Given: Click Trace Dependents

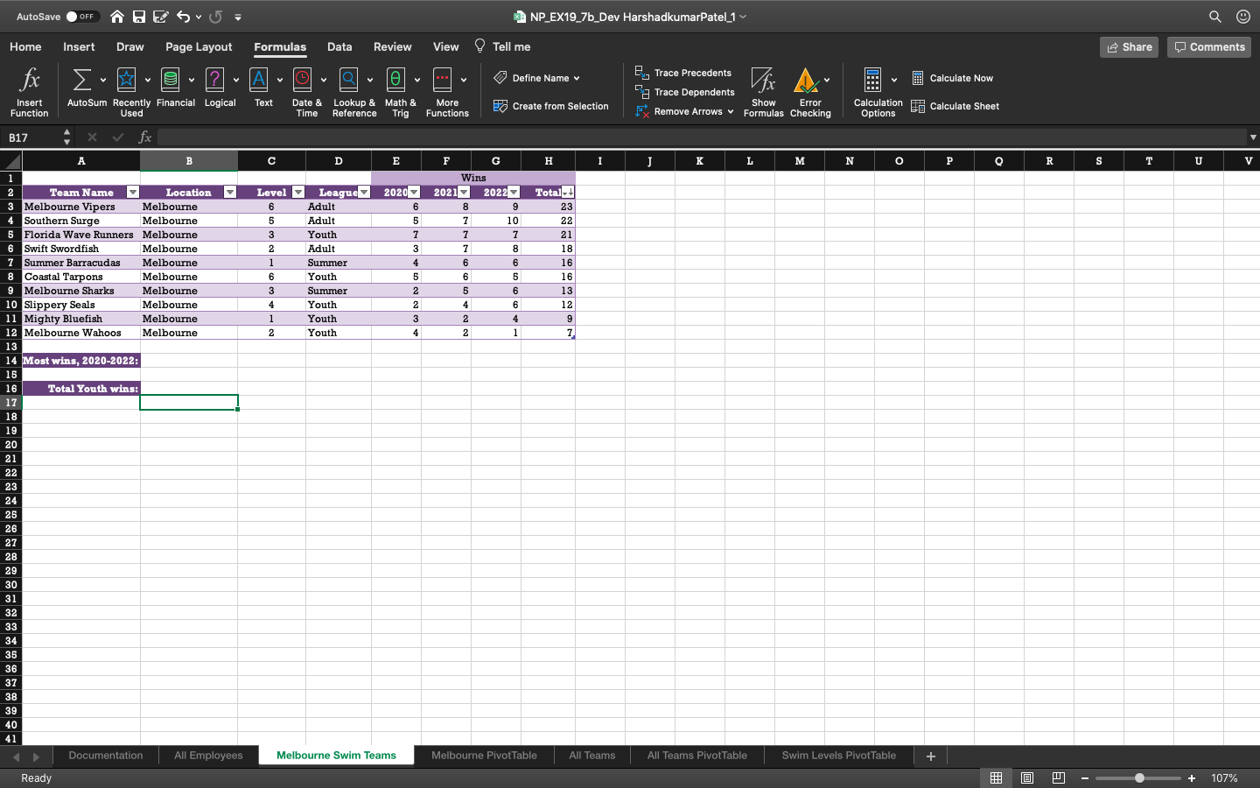Looking at the screenshot, I should 685,93.
